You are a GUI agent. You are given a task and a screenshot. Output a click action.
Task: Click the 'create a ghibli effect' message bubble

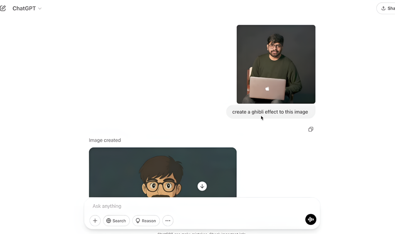pos(270,112)
